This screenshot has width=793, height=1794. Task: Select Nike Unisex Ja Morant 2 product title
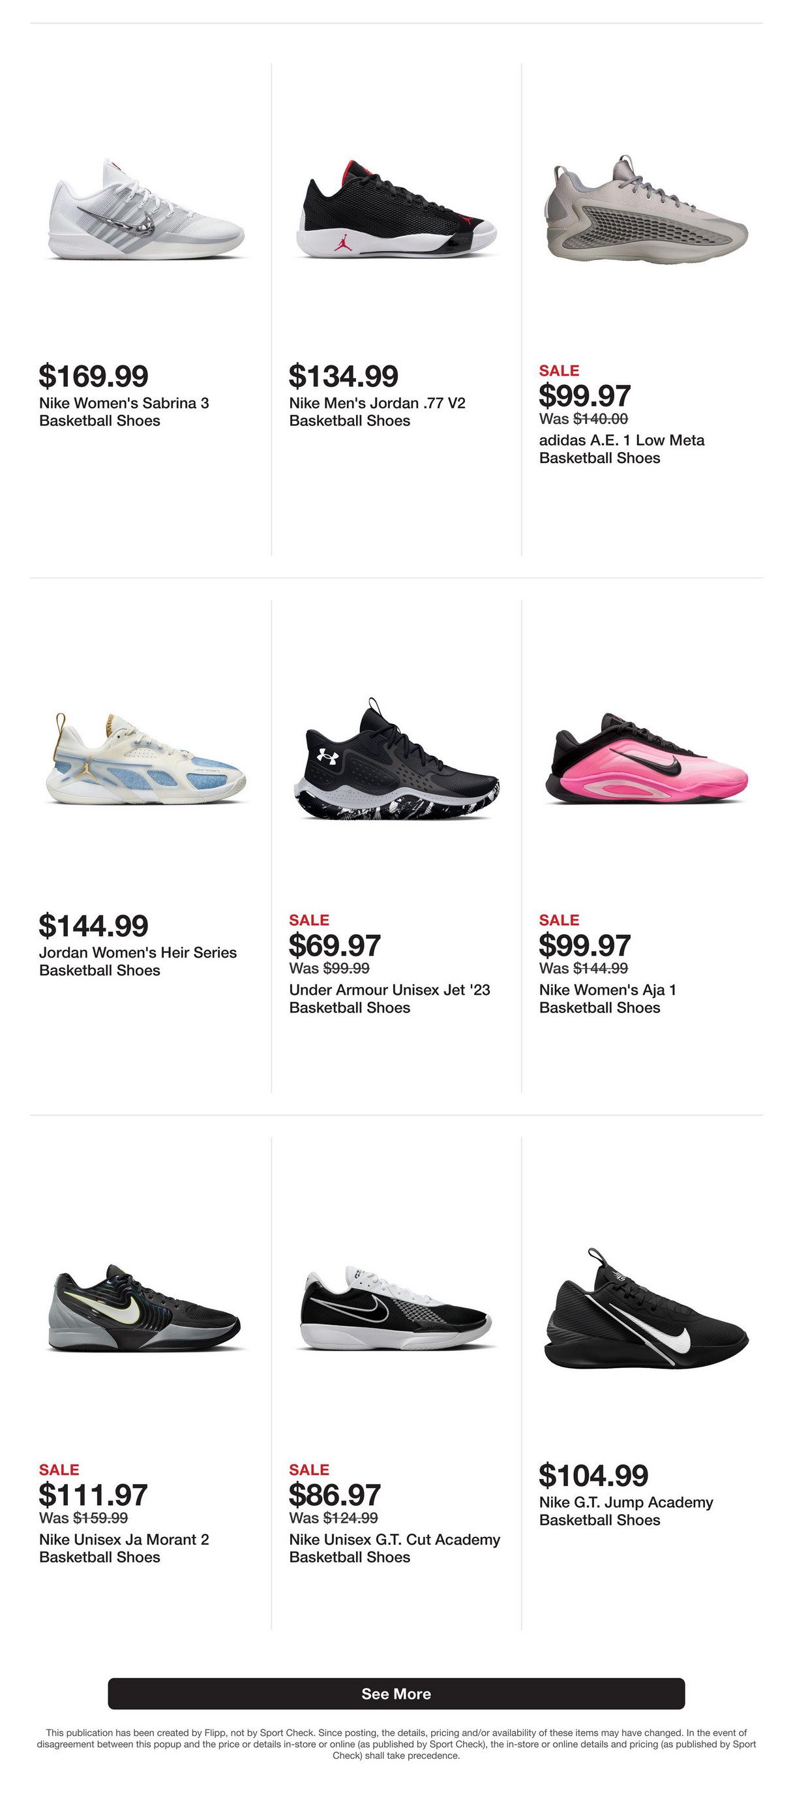pyautogui.click(x=124, y=1548)
